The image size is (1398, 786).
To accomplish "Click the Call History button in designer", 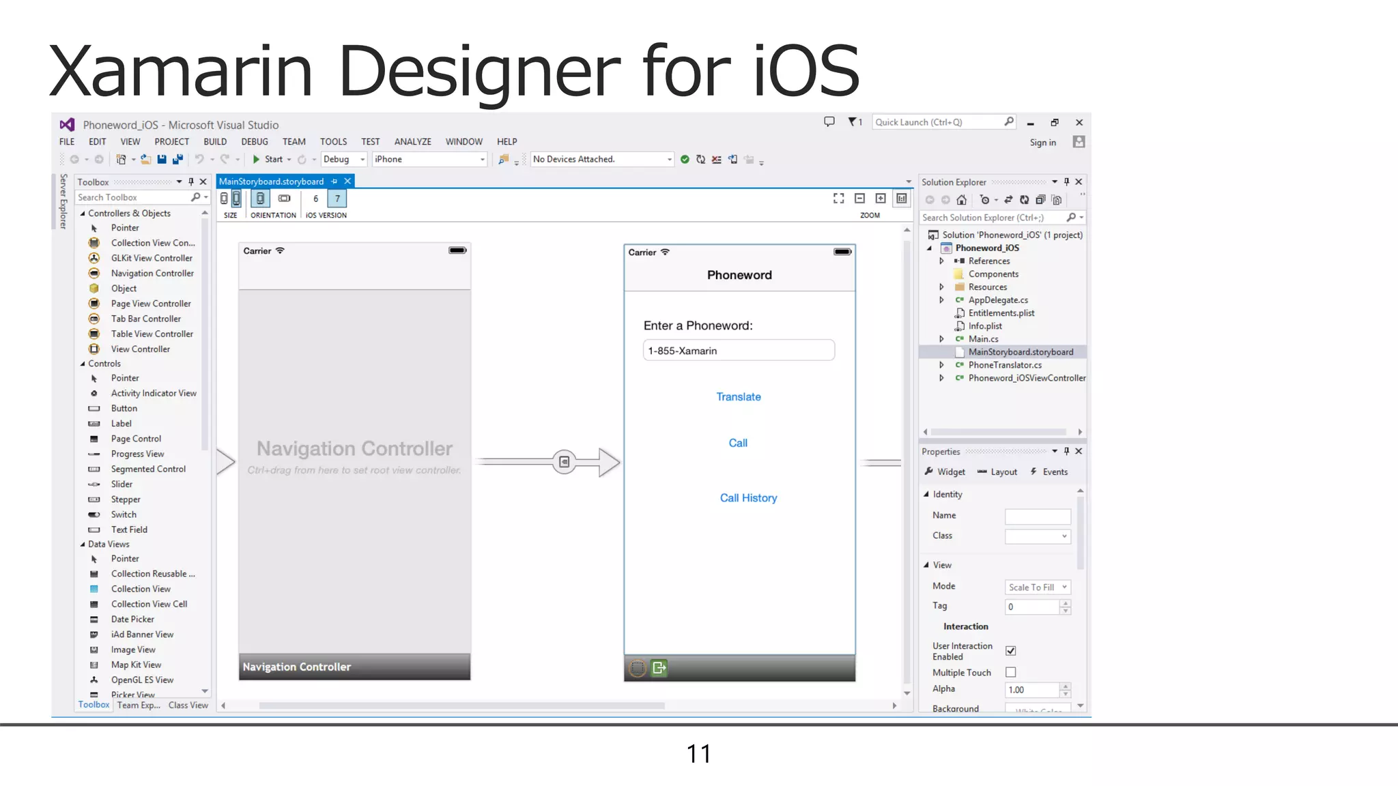I will coord(748,498).
